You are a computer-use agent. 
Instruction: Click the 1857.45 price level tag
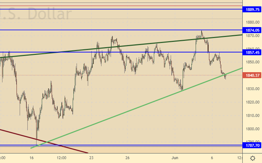[x=252, y=52]
